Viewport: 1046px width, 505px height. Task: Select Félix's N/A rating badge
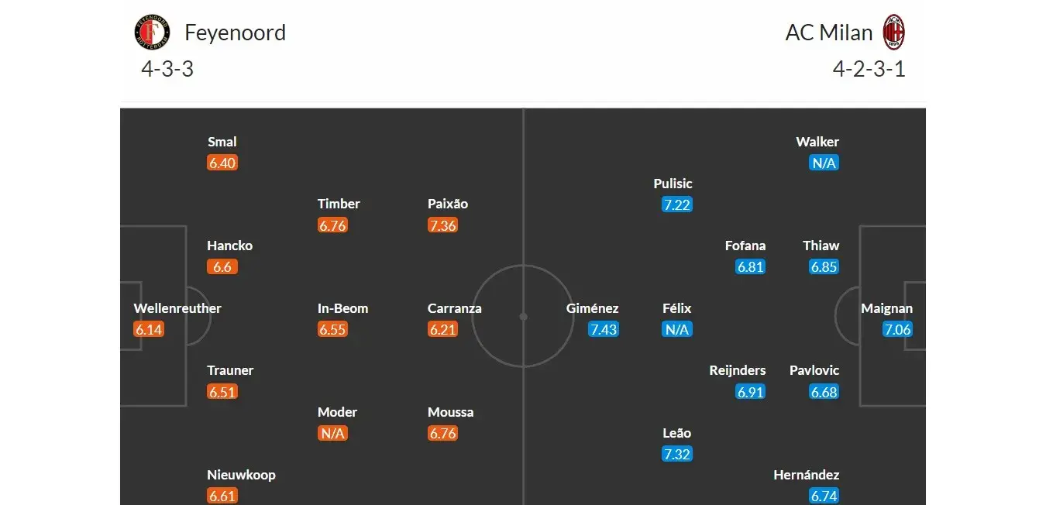tap(676, 329)
